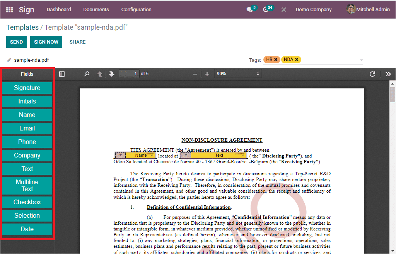
Task: Open the Mitchell Admin user menu
Action: (368, 9)
